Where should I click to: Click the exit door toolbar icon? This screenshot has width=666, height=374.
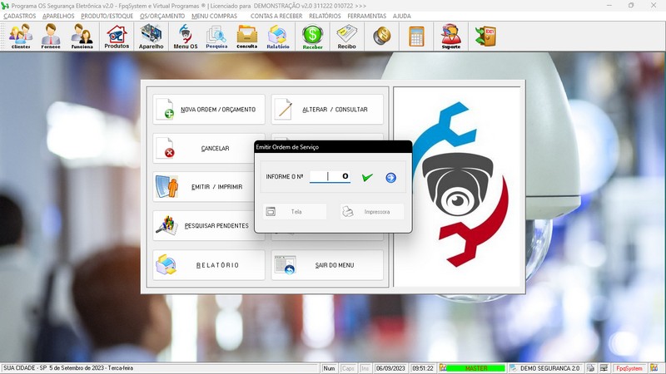pos(485,36)
